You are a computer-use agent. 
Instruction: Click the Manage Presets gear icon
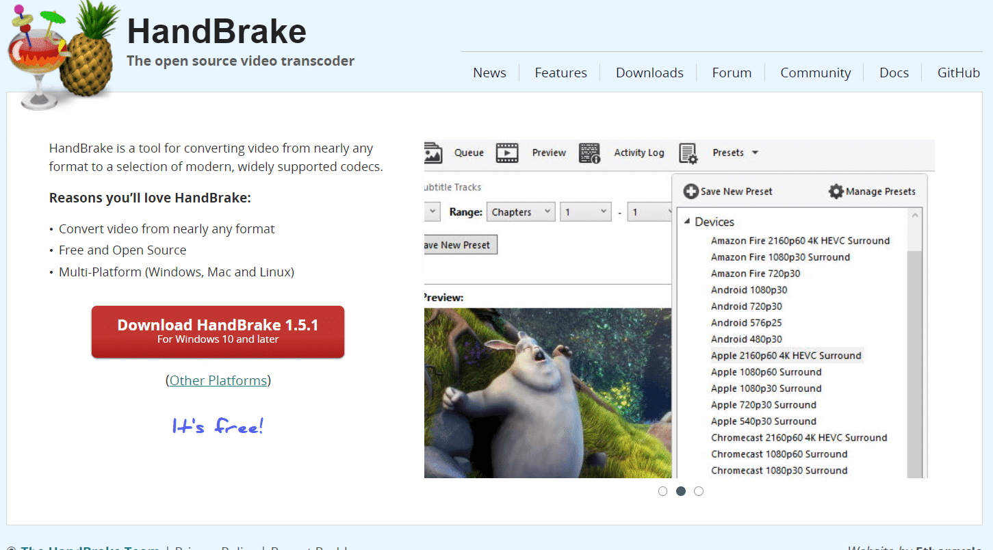(x=836, y=192)
